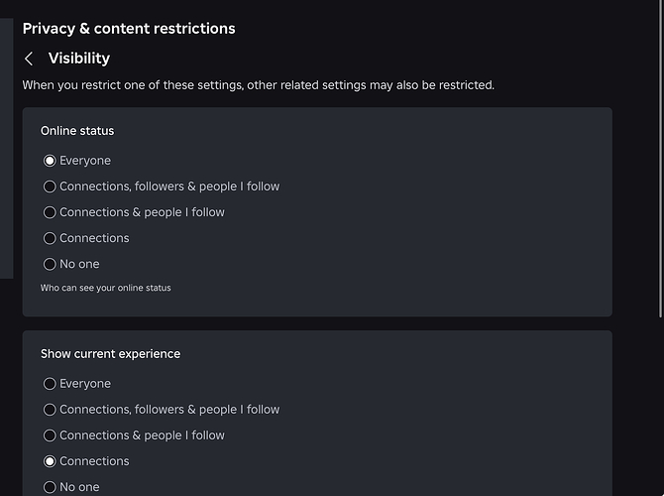Set Online status to Connections, followers & people I follow

coord(50,186)
